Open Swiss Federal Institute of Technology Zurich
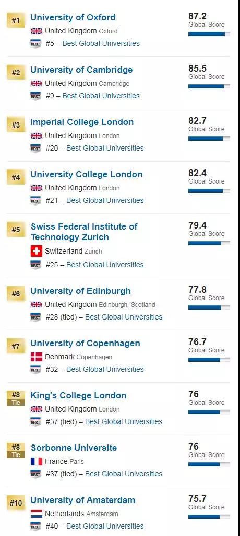 pos(84,232)
